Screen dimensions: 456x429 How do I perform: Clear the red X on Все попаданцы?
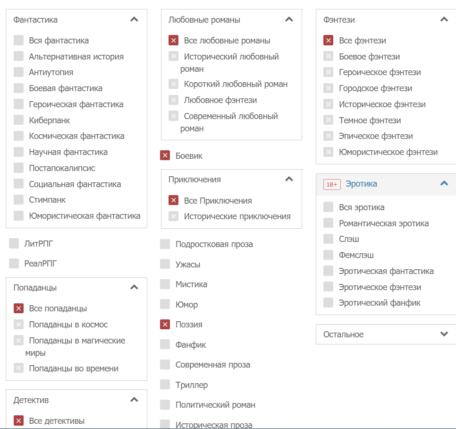(x=18, y=309)
